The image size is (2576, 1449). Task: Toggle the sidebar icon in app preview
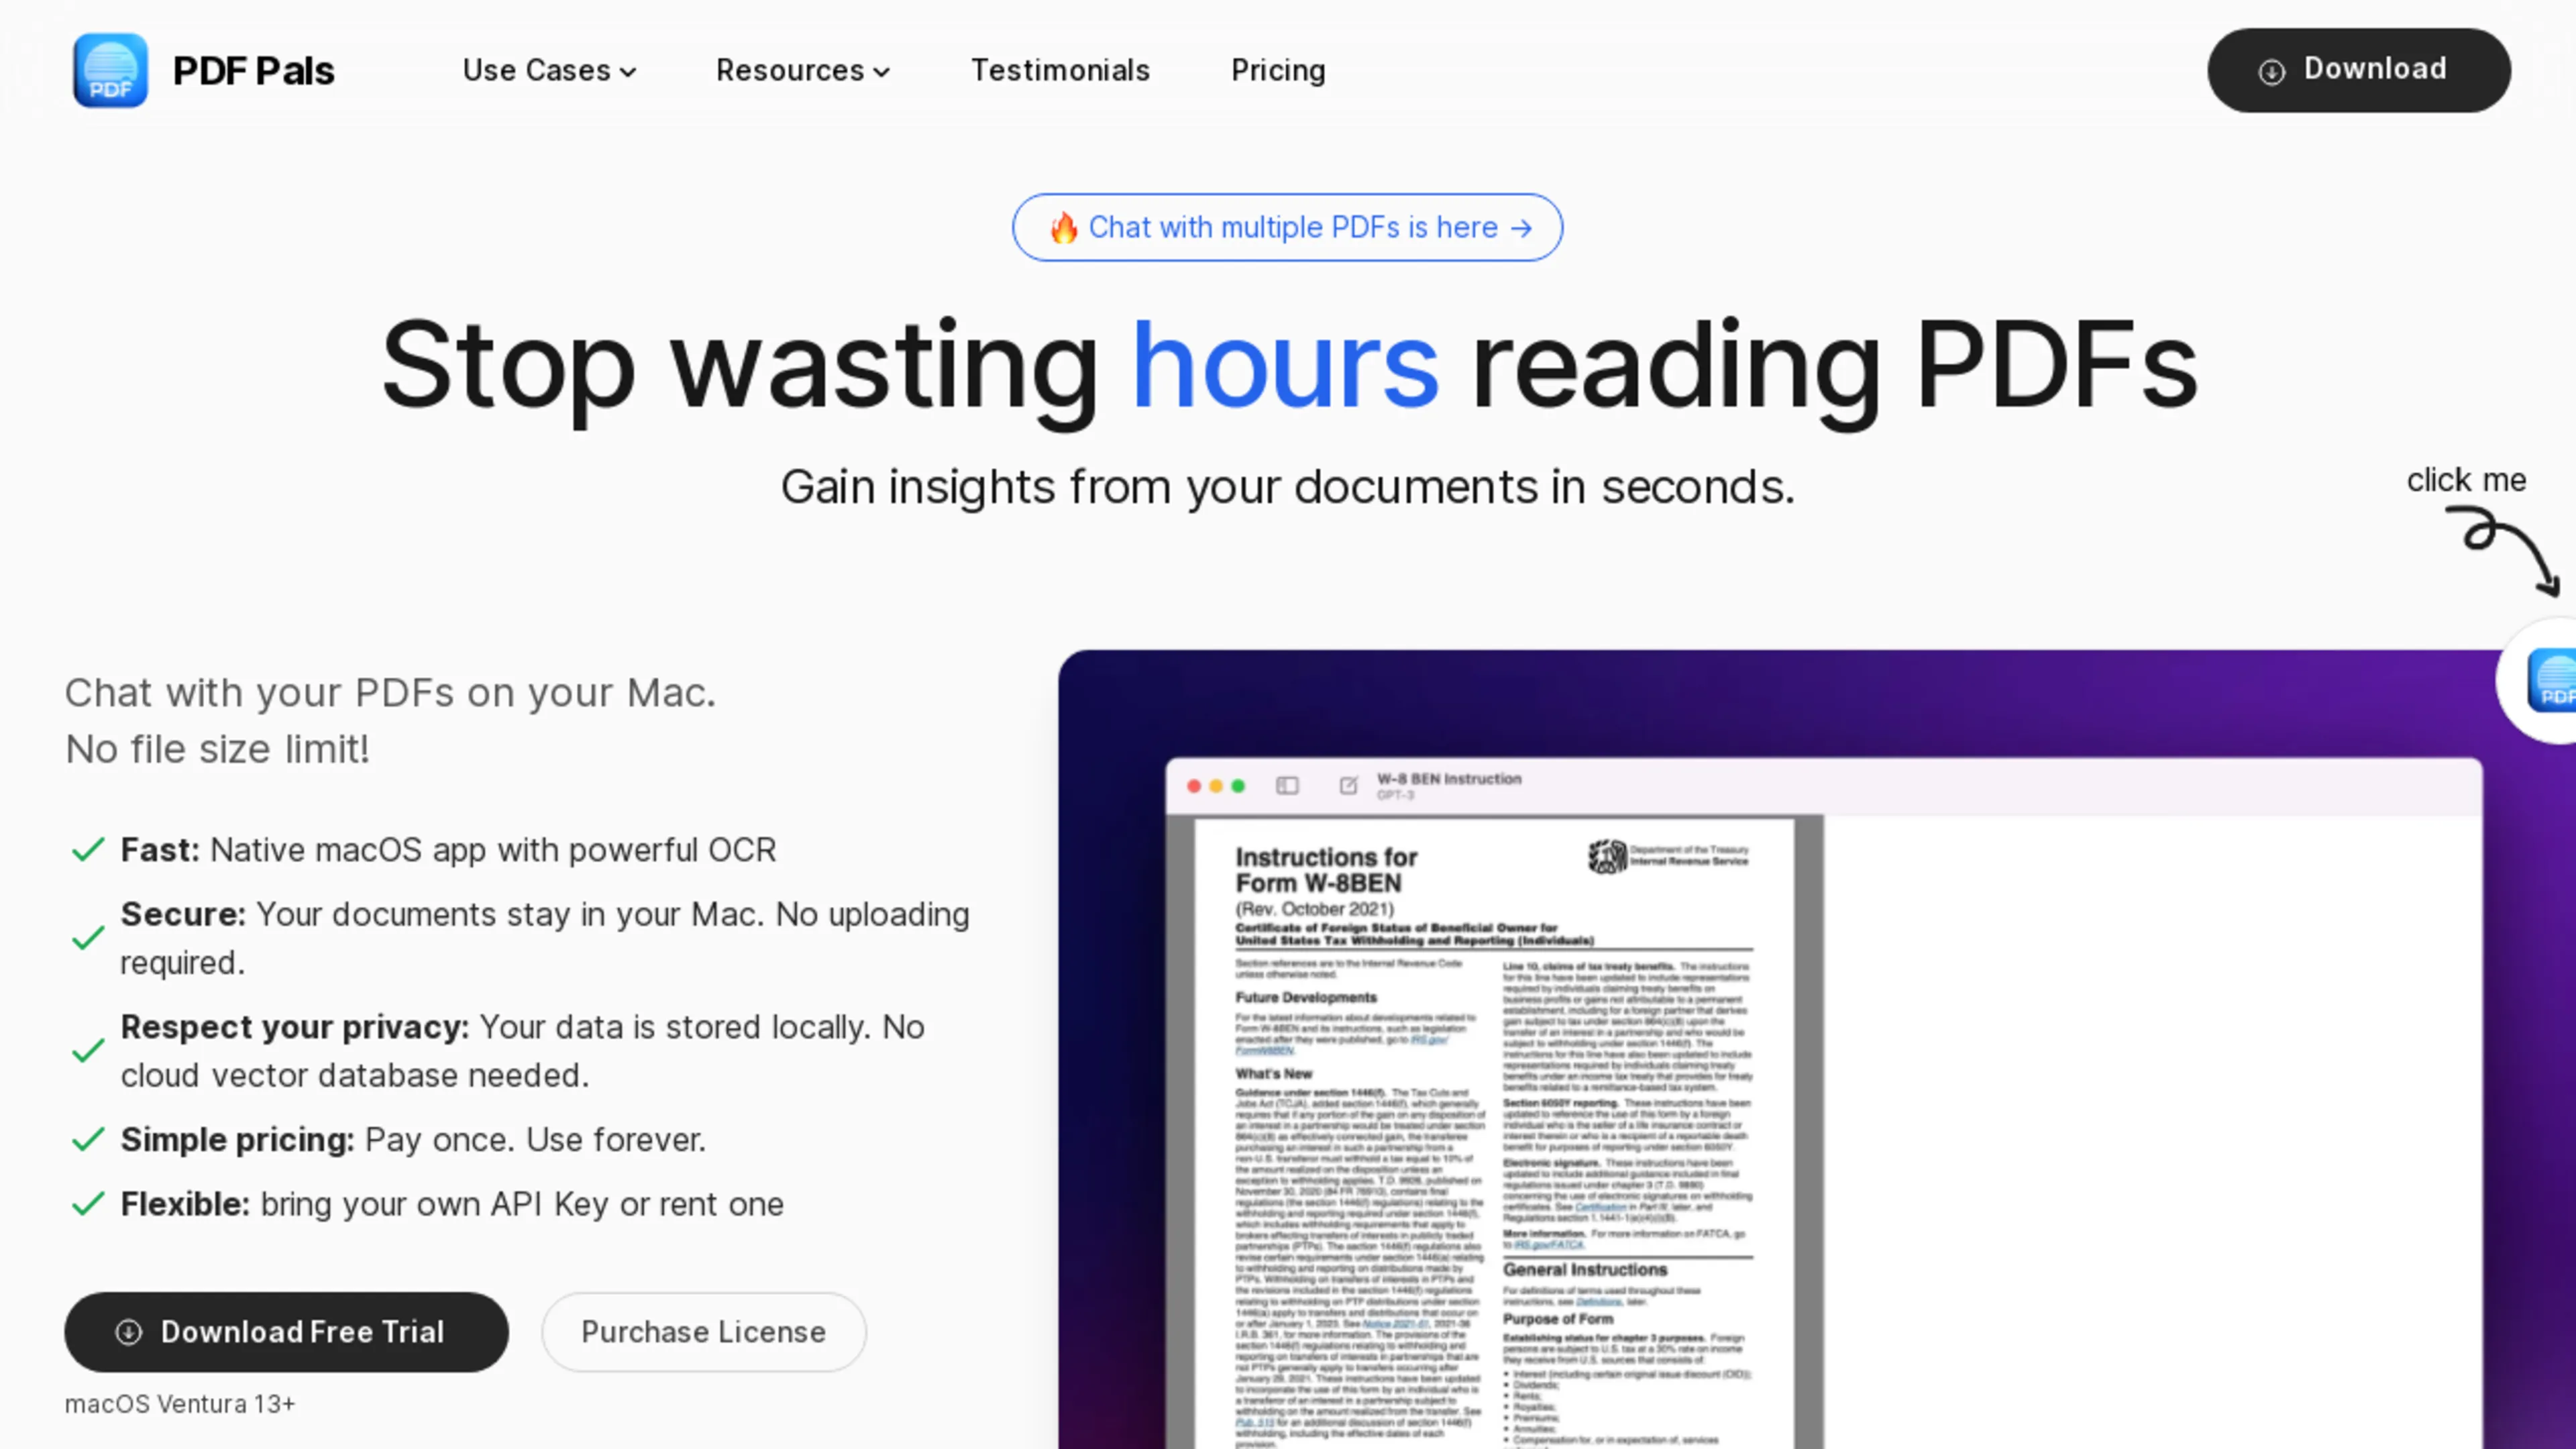[1287, 786]
